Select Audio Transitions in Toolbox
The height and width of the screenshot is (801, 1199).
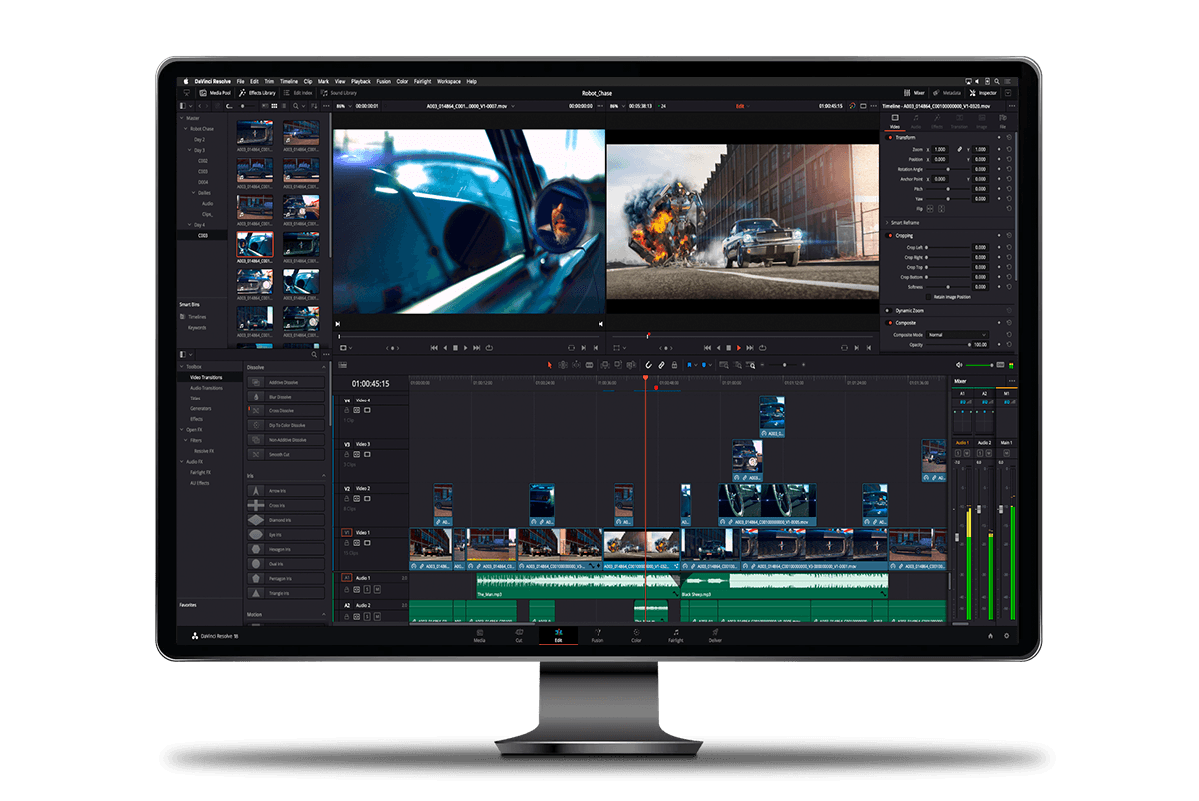point(207,388)
